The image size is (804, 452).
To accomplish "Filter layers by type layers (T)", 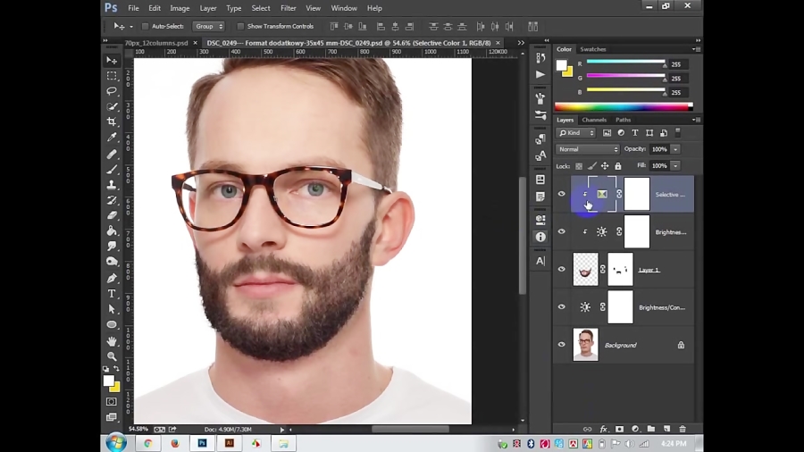I will coord(635,133).
